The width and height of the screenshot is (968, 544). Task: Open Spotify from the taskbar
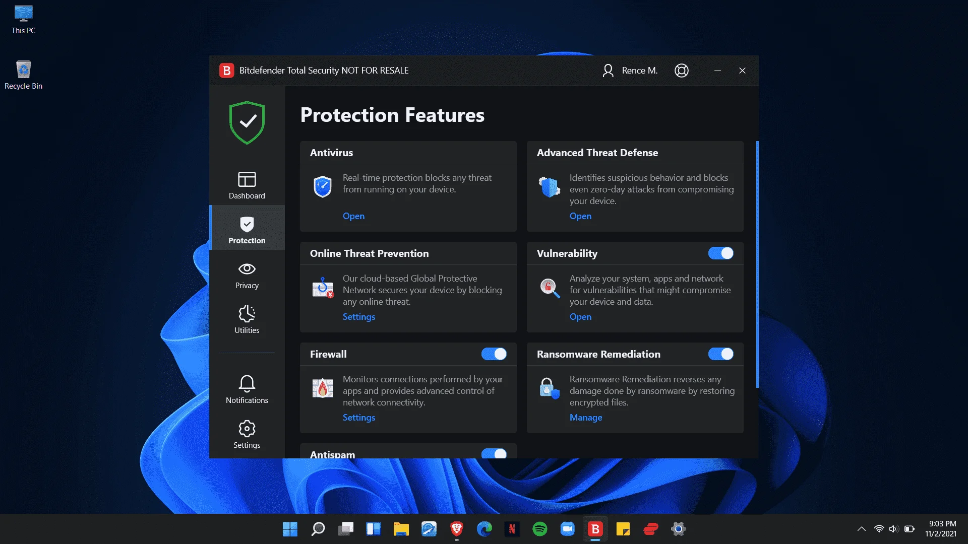pos(539,529)
